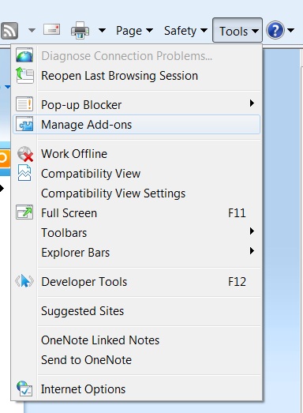The image size is (303, 413).
Task: Click the Developer Tools cursor icon
Action: (x=24, y=281)
